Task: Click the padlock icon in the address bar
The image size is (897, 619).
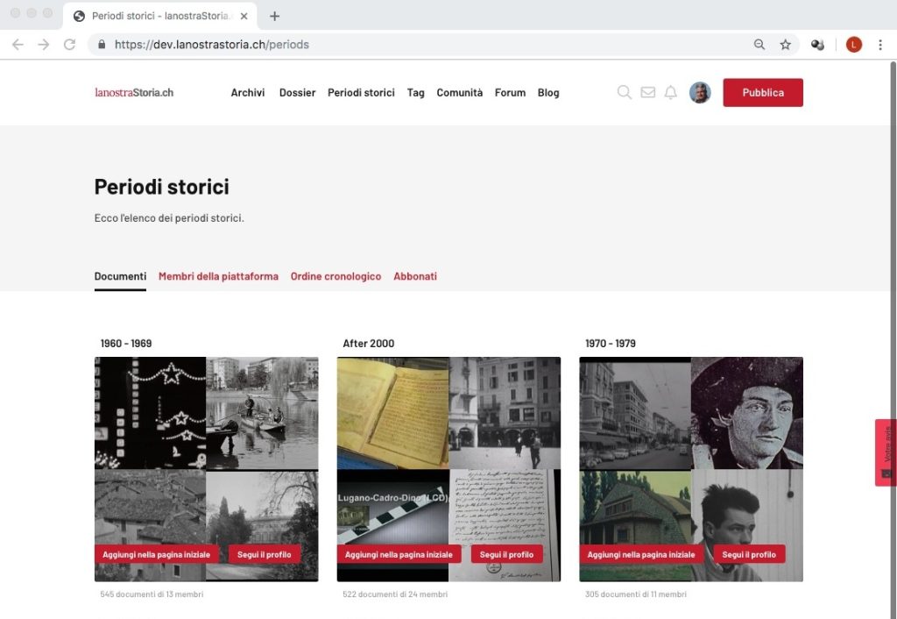Action: (103, 45)
